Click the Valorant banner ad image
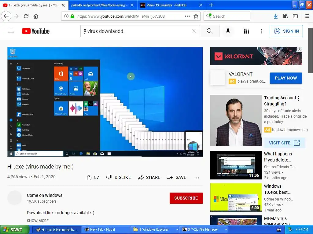 (256, 56)
